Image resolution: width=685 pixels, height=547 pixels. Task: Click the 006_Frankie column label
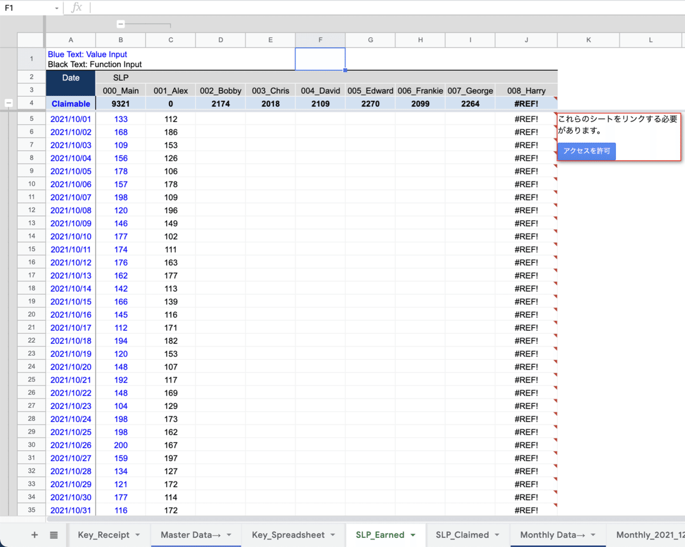click(420, 91)
